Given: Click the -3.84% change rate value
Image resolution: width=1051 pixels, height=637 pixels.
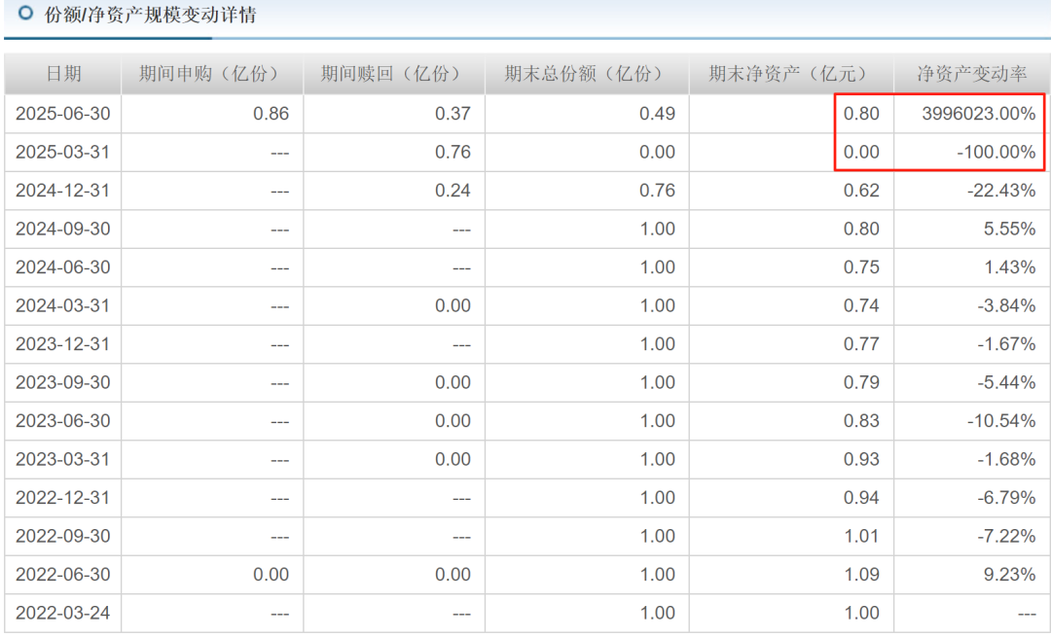Looking at the screenshot, I should tap(1006, 305).
